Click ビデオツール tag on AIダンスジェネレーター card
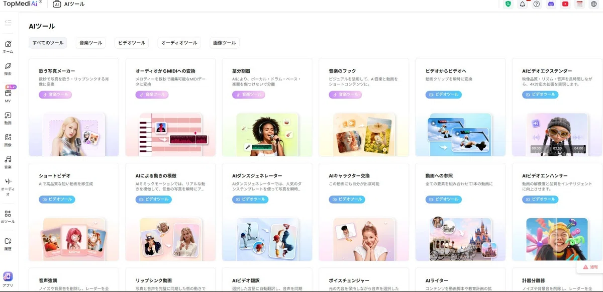 [250, 200]
